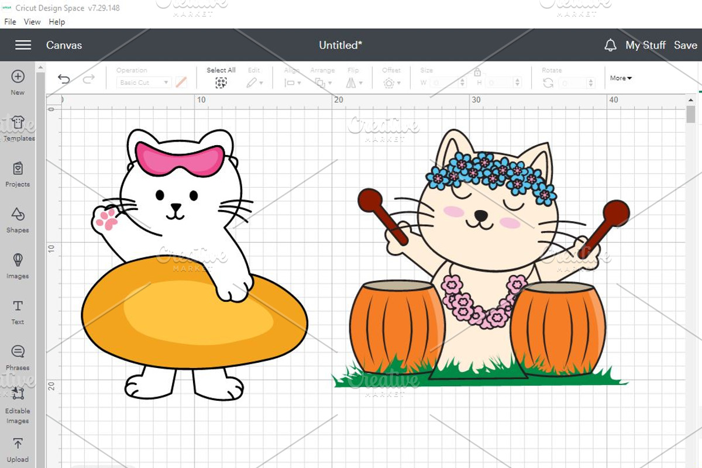This screenshot has height=468, width=702.
Task: Toggle the size aspect ratio lock
Action: [477, 72]
